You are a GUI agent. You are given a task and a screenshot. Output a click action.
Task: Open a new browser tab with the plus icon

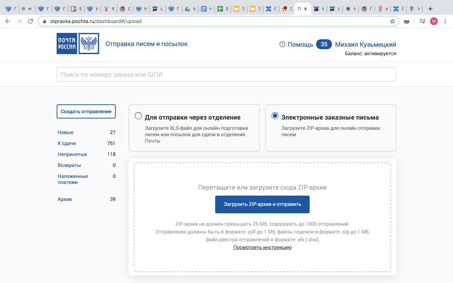430,9
